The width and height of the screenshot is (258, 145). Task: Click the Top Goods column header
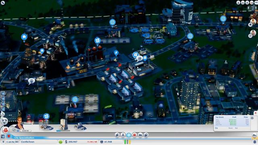coord(220,117)
